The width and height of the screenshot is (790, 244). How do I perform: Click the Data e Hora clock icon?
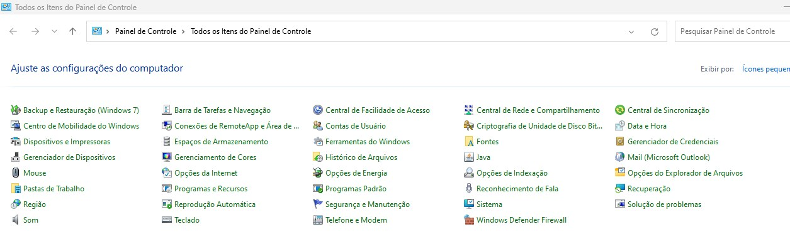(x=620, y=126)
